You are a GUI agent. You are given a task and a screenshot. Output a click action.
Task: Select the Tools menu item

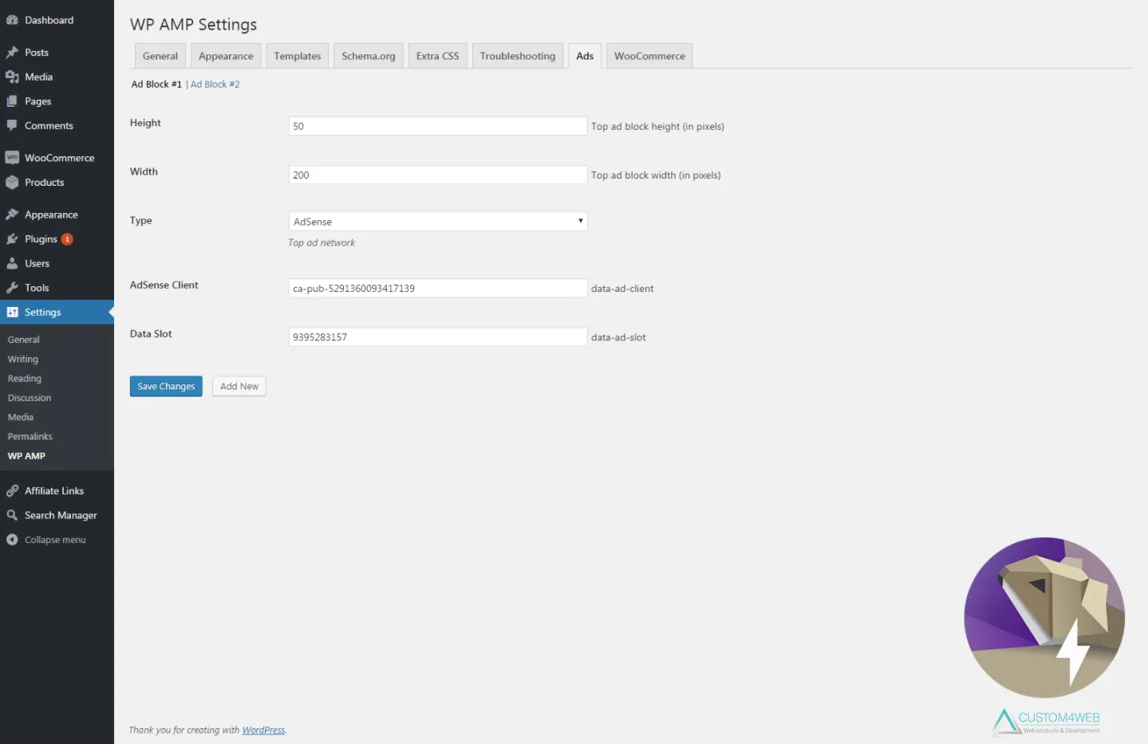36,287
